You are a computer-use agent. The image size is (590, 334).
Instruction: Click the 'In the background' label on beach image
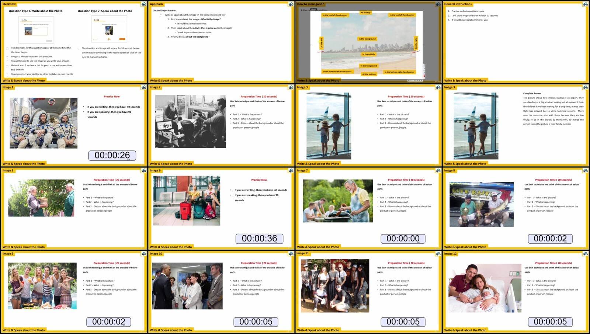[367, 39]
